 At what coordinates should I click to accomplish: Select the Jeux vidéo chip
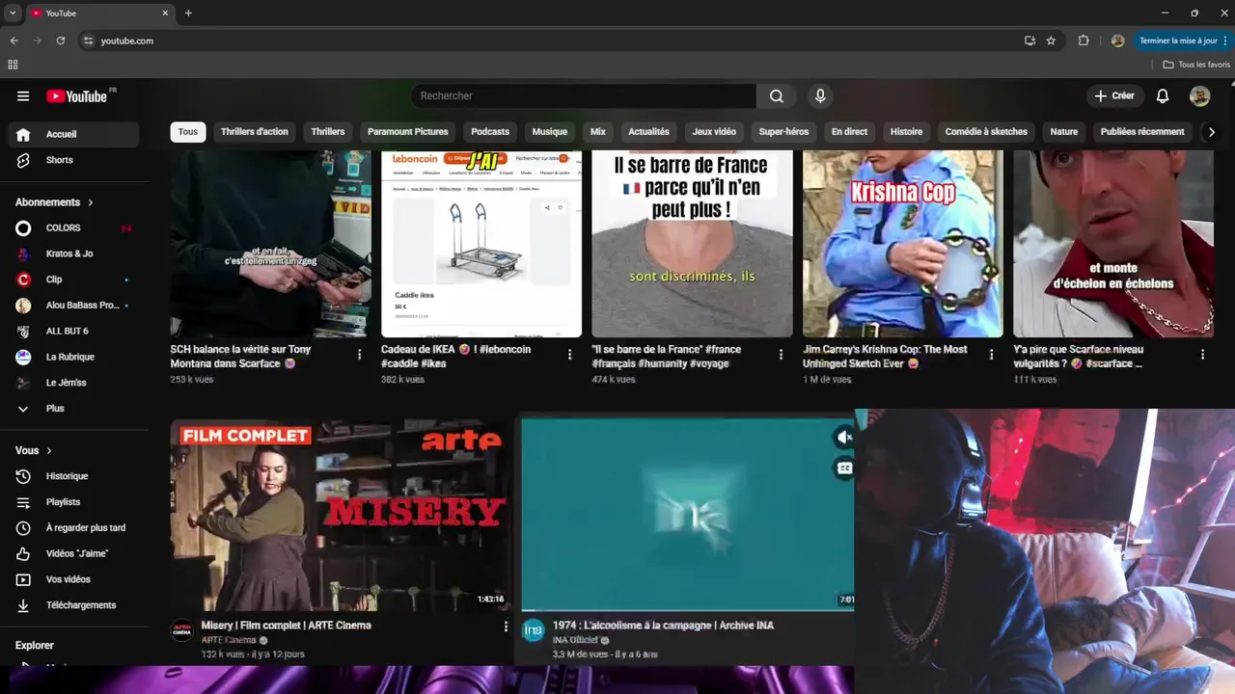[x=714, y=132]
